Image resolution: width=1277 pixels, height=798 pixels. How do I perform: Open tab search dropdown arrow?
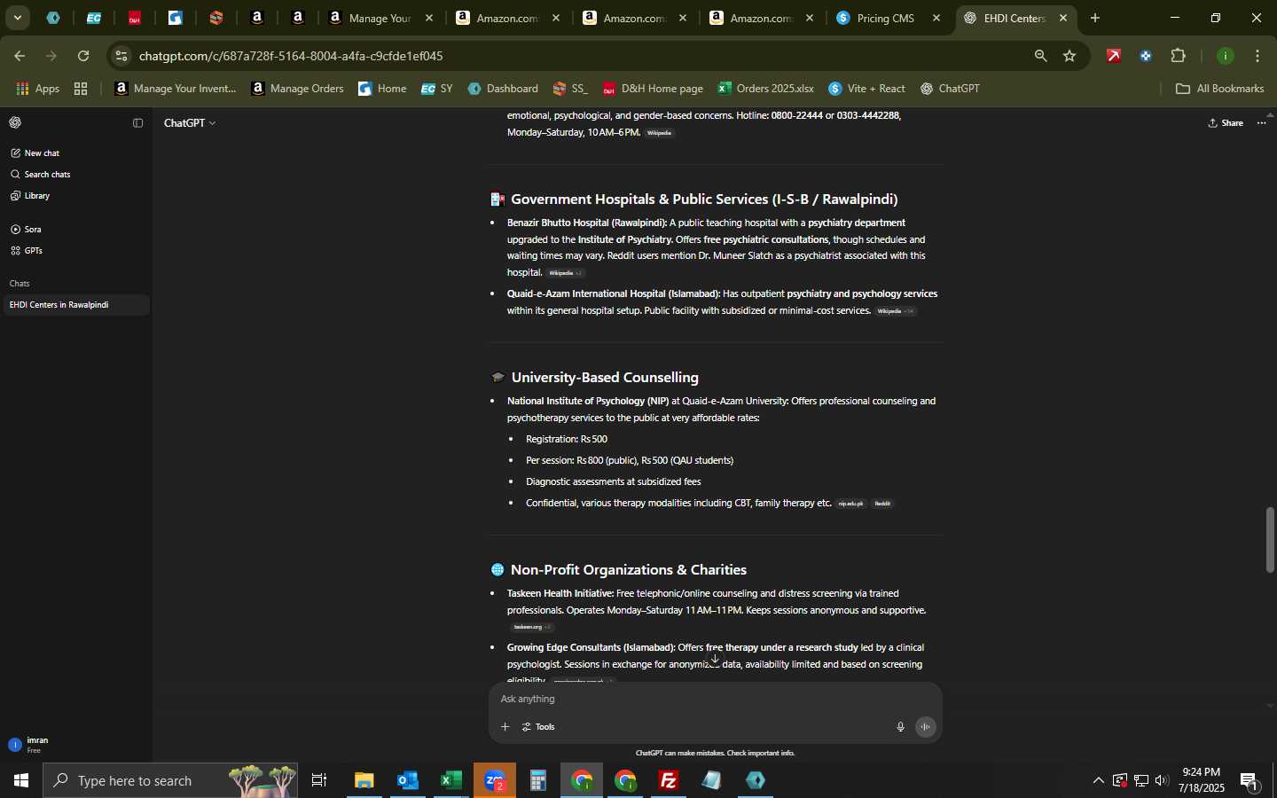[17, 18]
